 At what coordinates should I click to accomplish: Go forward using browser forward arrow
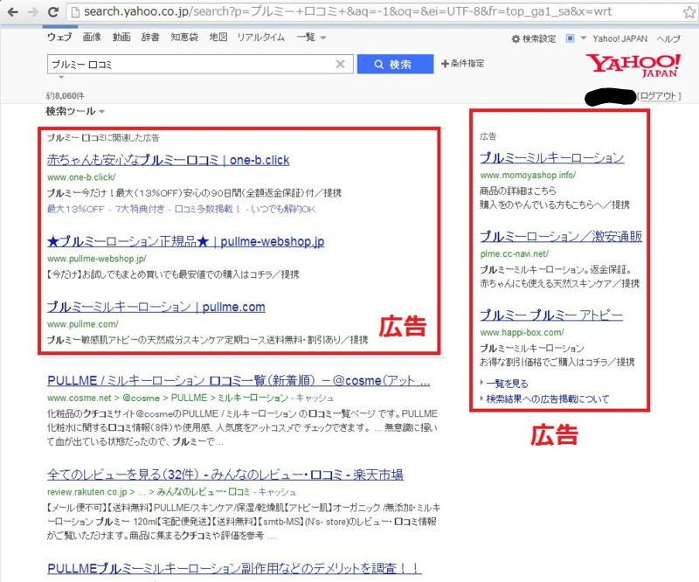coord(32,12)
